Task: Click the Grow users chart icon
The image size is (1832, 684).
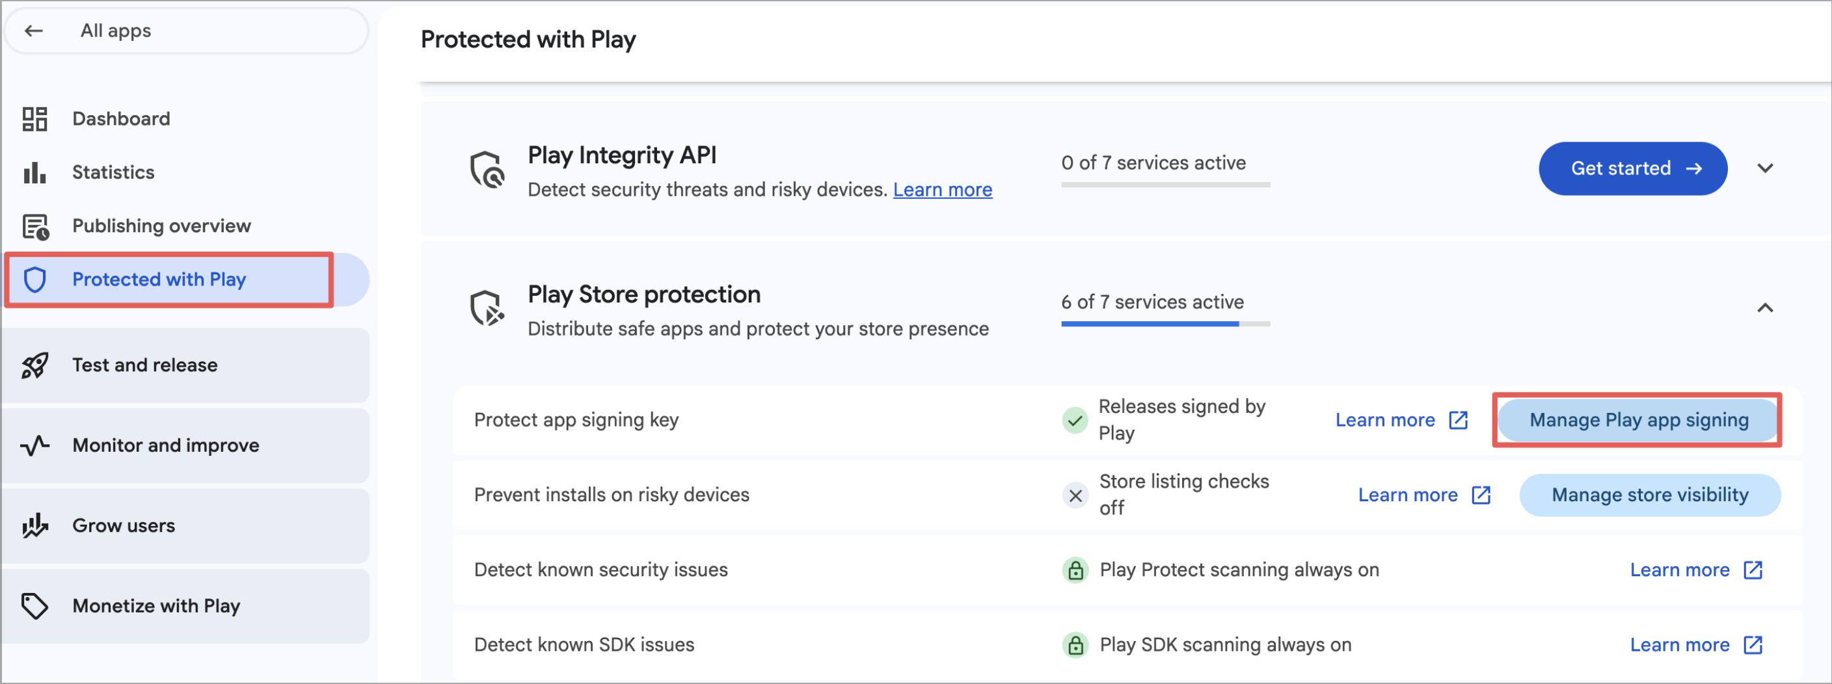Action: click(34, 525)
